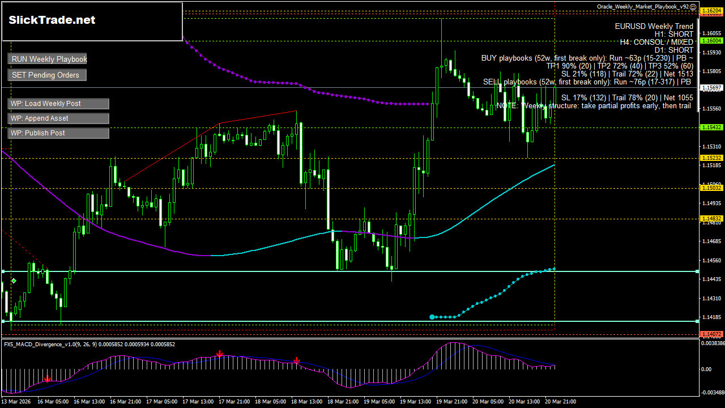Click the SlickTrade.net logo label

tap(52, 20)
